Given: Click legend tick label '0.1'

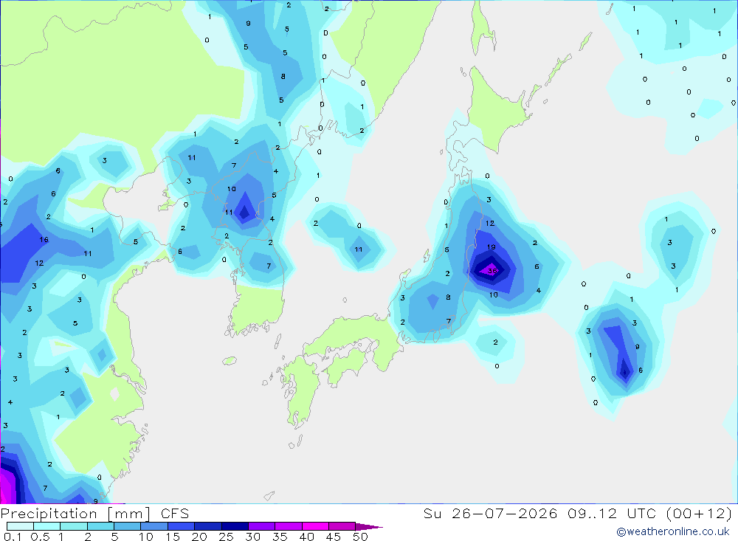Looking at the screenshot, I should click(x=13, y=537).
